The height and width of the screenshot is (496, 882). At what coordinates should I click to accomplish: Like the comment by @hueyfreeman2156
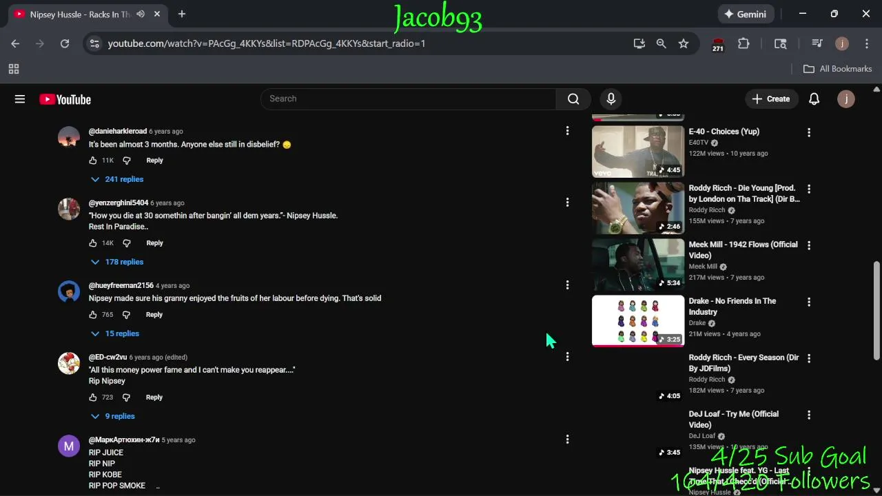pyautogui.click(x=93, y=315)
